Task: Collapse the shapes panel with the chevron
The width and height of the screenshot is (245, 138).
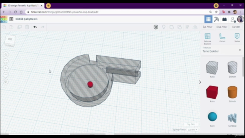Action: tap(200, 82)
